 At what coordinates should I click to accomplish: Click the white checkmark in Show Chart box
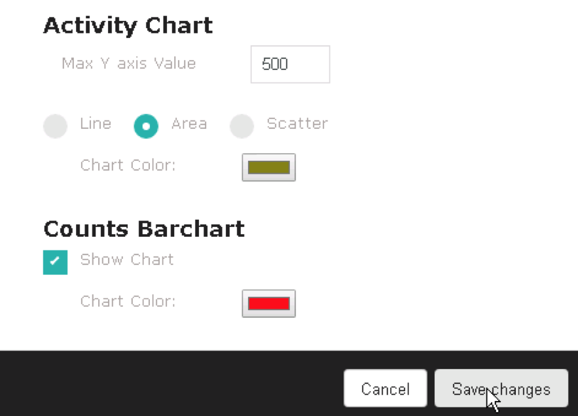point(55,261)
